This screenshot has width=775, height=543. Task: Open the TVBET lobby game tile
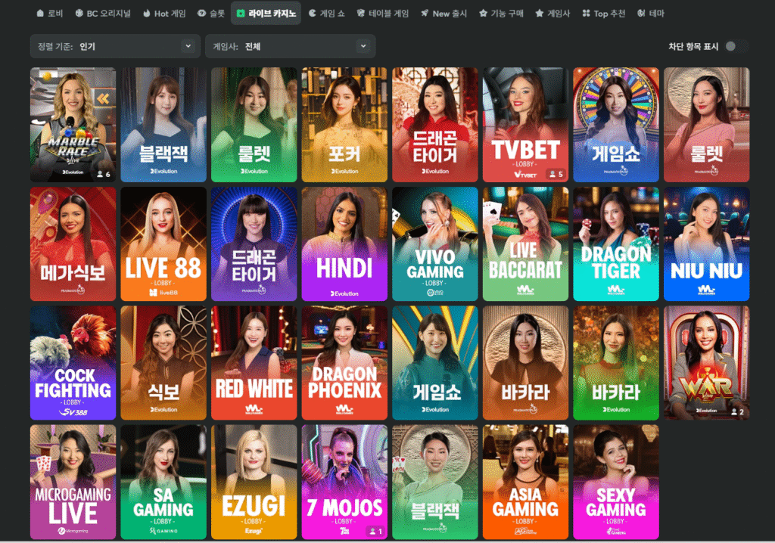point(525,125)
